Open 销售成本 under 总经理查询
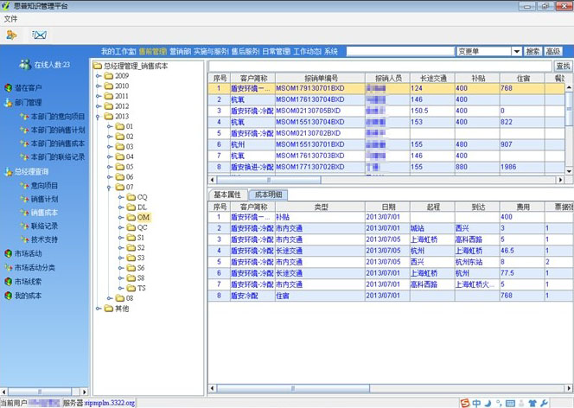Image resolution: width=574 pixels, height=408 pixels. click(x=44, y=213)
